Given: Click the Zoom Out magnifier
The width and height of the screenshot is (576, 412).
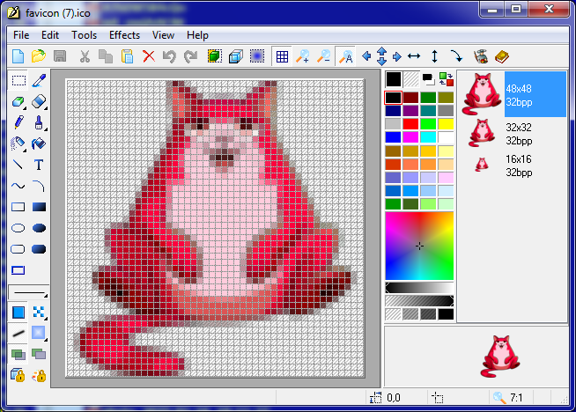Looking at the screenshot, I should (x=323, y=56).
